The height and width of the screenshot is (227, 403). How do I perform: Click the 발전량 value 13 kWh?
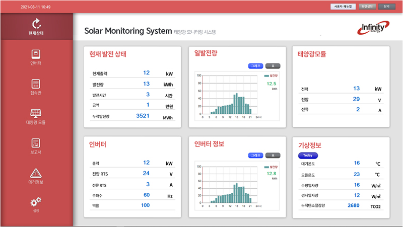(x=146, y=84)
